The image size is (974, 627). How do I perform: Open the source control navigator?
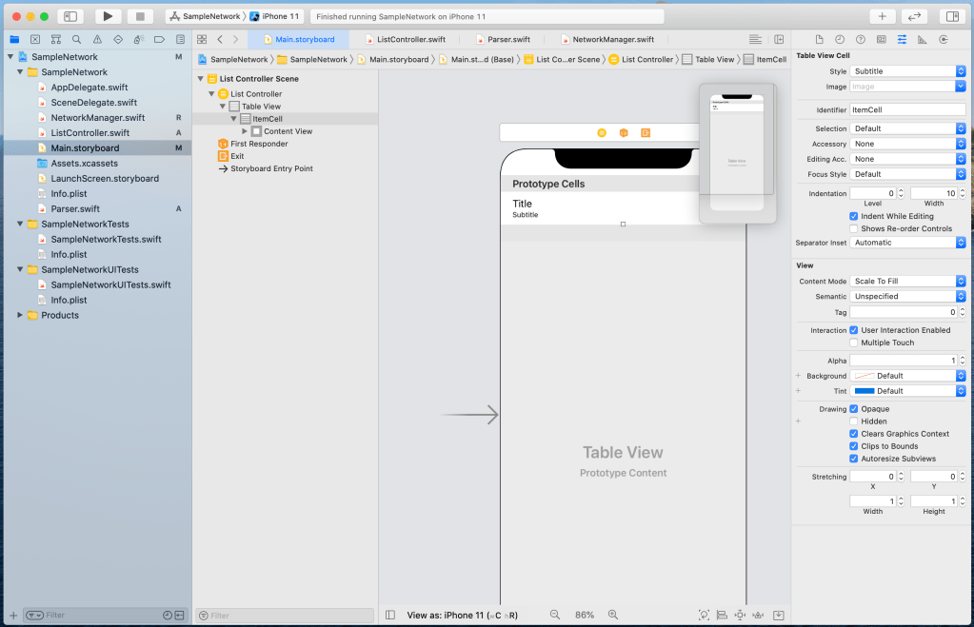click(x=34, y=39)
